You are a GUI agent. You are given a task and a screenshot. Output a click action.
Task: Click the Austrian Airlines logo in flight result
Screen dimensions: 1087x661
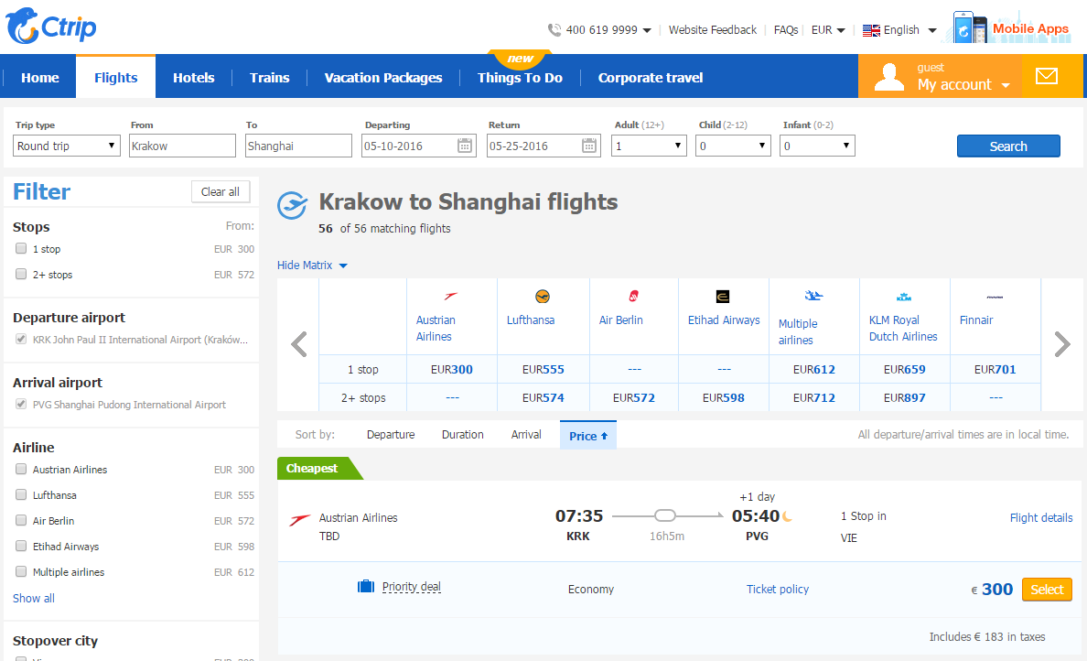pos(299,520)
